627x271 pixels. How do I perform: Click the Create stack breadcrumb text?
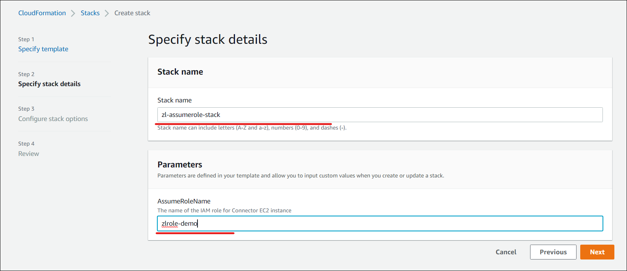point(132,13)
